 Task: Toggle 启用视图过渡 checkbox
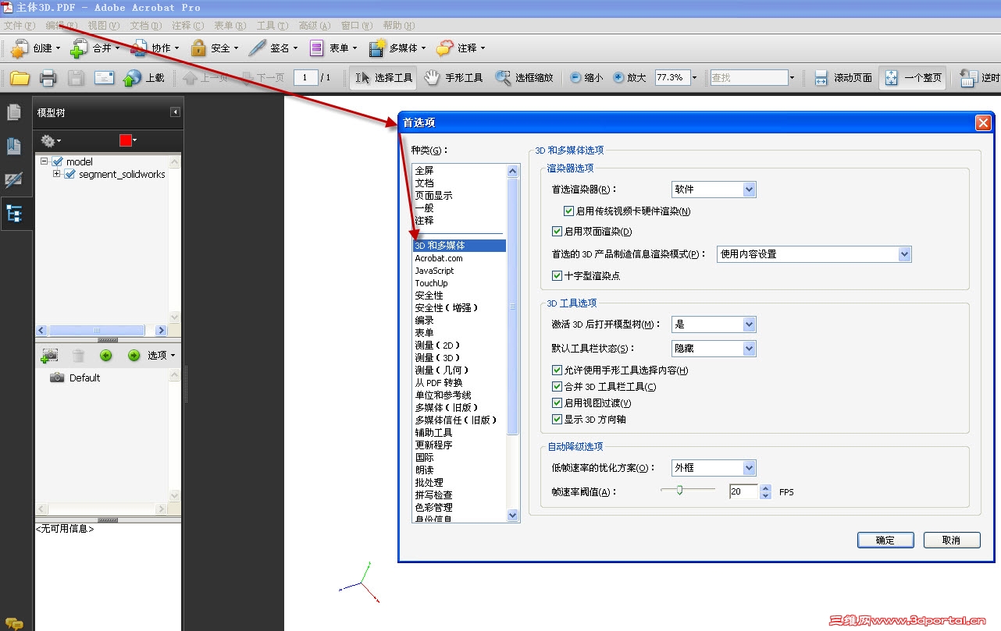(557, 403)
